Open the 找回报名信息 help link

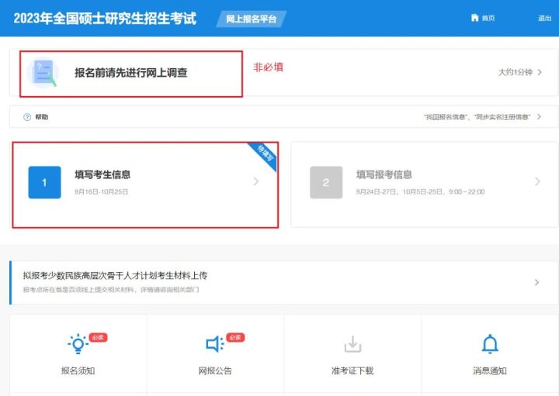[477, 117]
